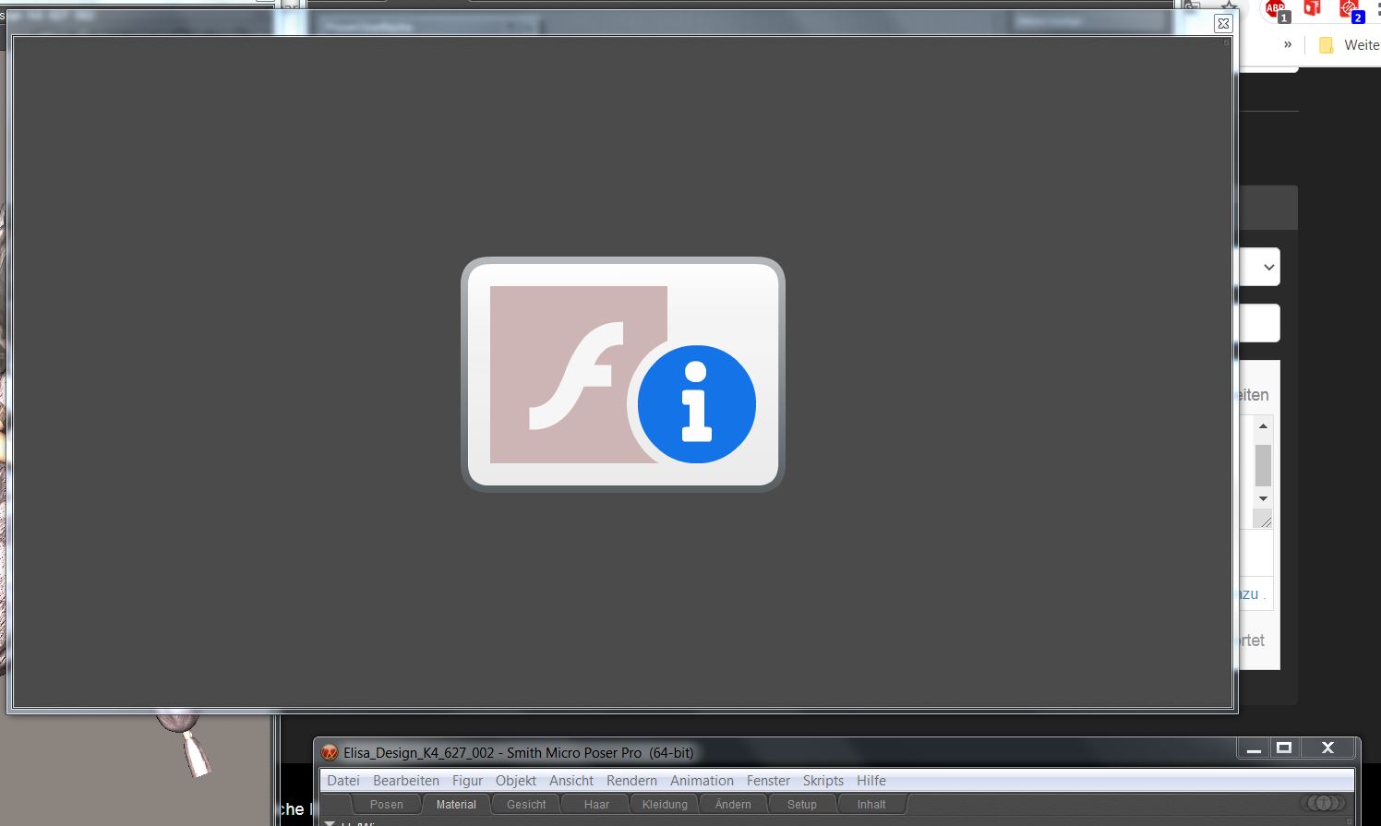Open the Fenster menu in Poser
Screen dimensions: 1381x826
(768, 781)
